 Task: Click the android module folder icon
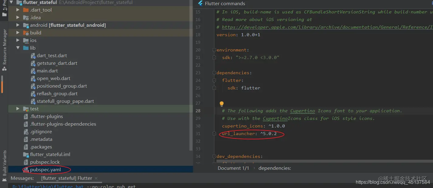click(x=26, y=25)
